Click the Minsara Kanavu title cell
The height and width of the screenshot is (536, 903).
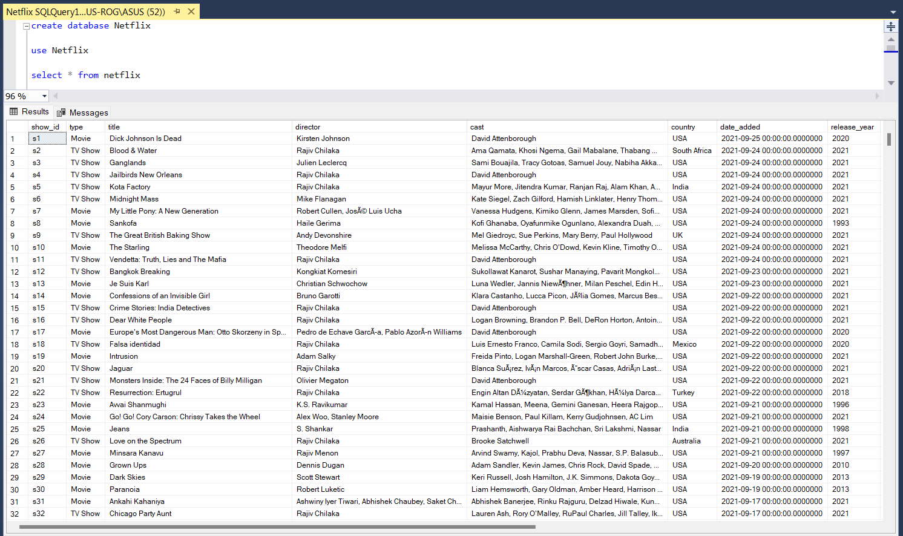pos(199,453)
